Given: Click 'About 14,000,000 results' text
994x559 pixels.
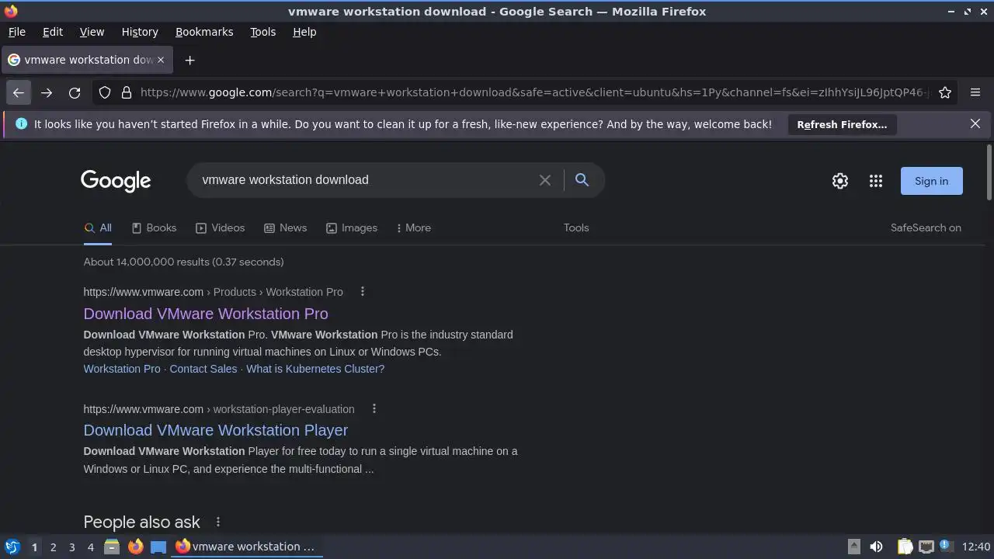Looking at the screenshot, I should point(145,262).
